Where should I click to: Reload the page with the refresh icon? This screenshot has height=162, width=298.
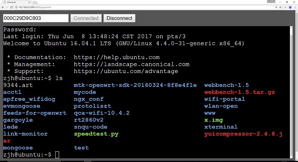(11, 7)
